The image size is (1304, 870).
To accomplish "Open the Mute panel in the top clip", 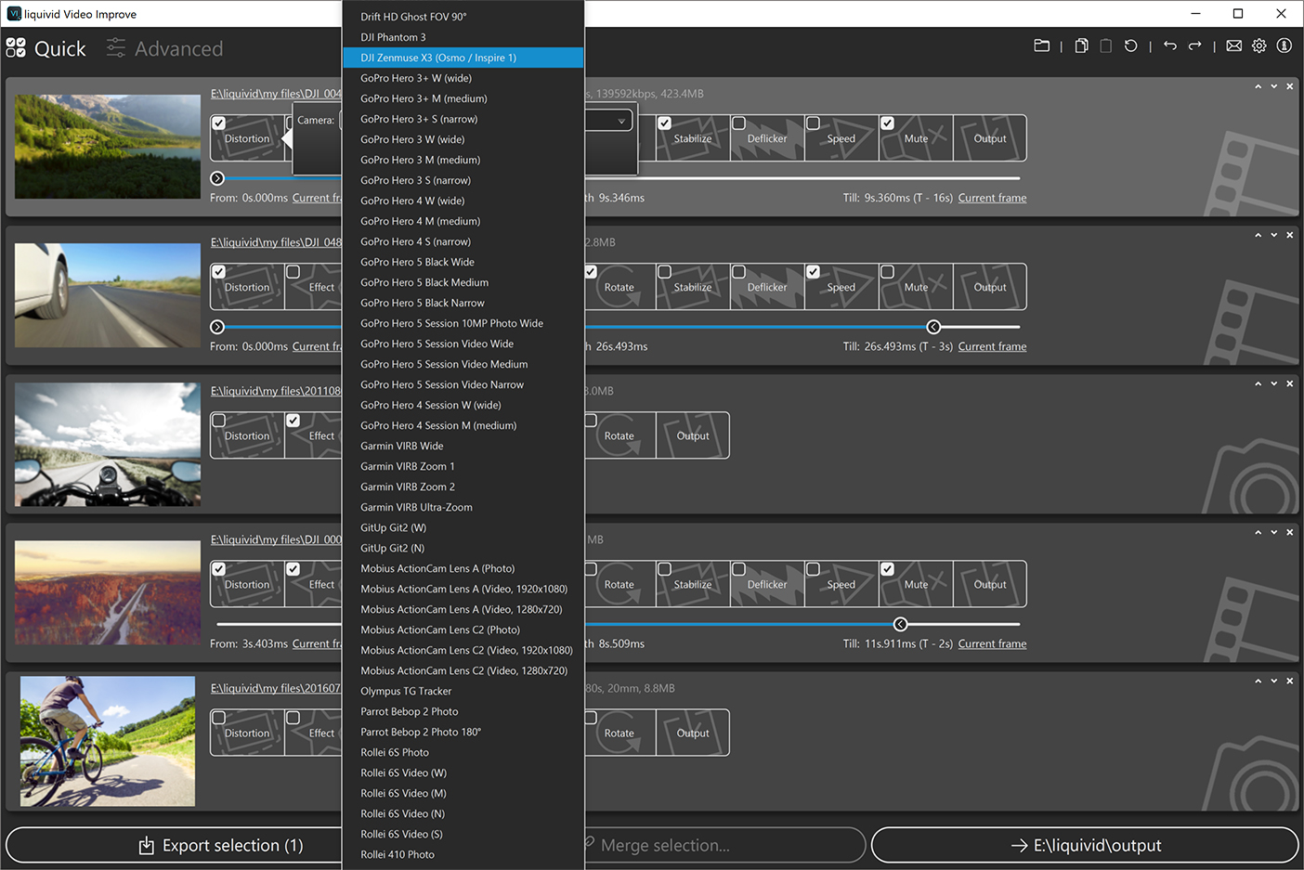I will click(x=915, y=137).
